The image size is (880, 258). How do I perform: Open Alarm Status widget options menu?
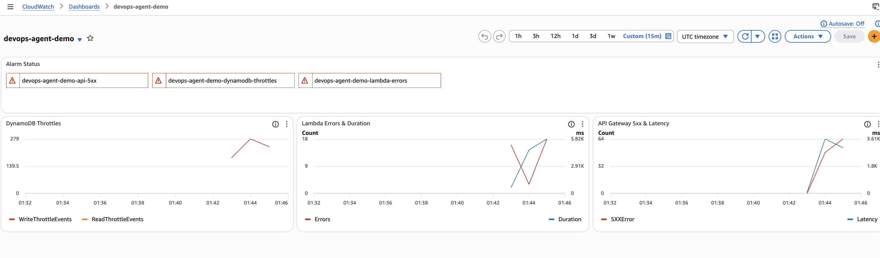pos(878,65)
